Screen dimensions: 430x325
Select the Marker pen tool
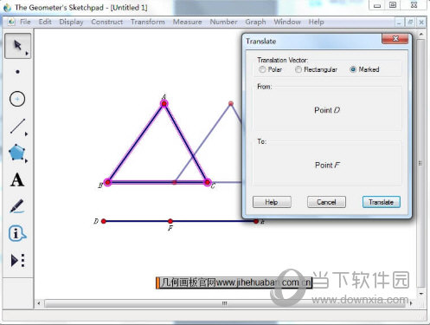[17, 206]
